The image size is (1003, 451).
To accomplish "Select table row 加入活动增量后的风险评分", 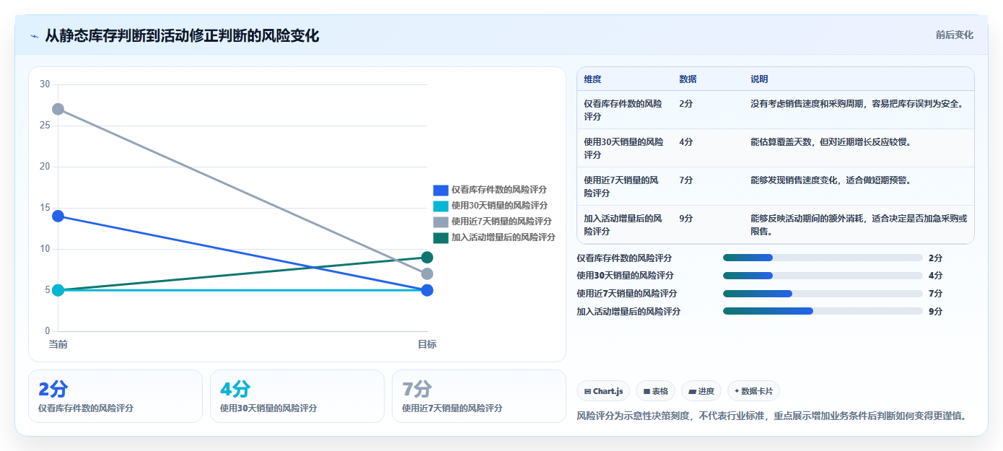I will coord(776,224).
